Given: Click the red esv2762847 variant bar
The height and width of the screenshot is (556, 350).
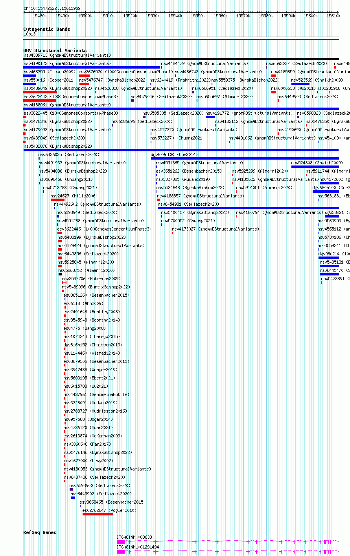Looking at the screenshot, I should (x=98, y=514).
